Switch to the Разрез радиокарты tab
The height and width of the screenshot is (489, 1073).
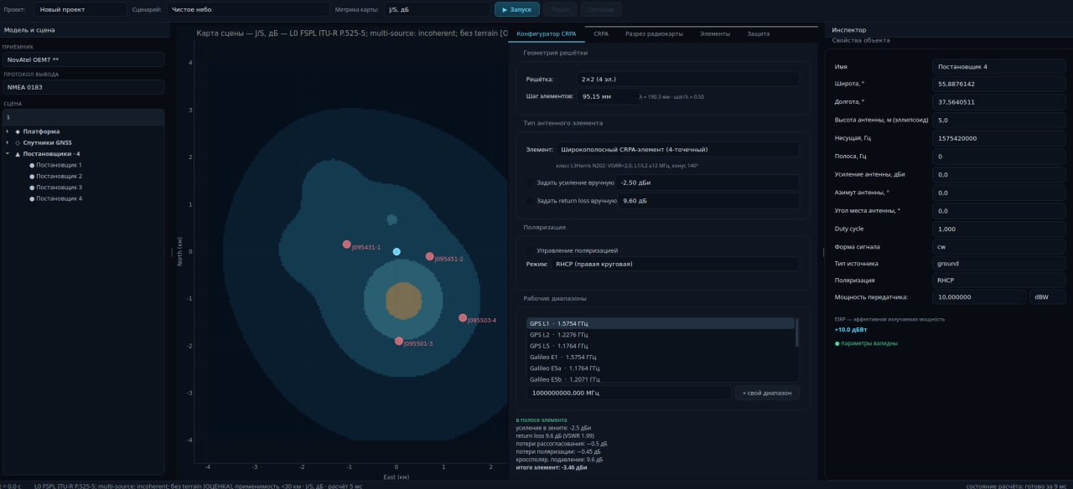(654, 33)
